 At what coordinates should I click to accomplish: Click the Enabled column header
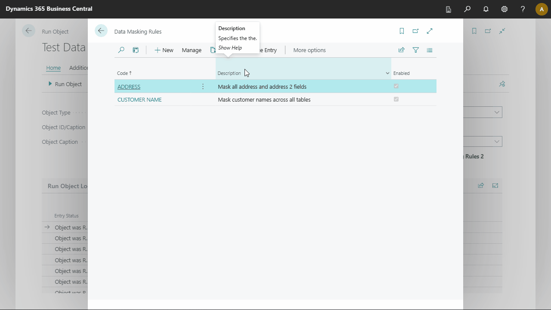pyautogui.click(x=402, y=73)
